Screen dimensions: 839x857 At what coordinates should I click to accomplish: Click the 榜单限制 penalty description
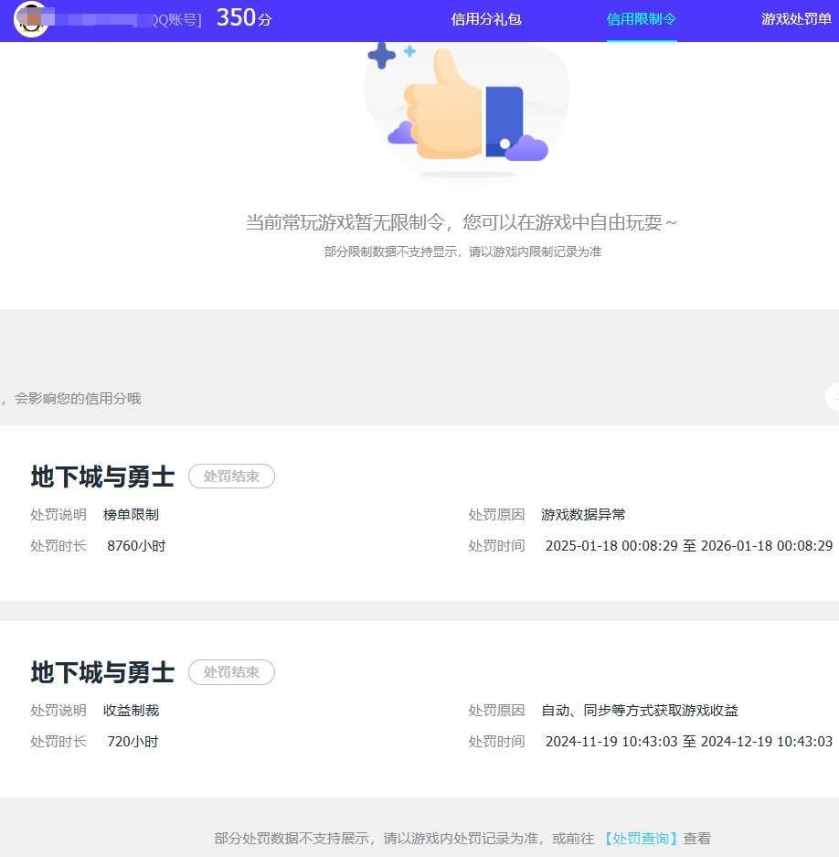[x=131, y=514]
